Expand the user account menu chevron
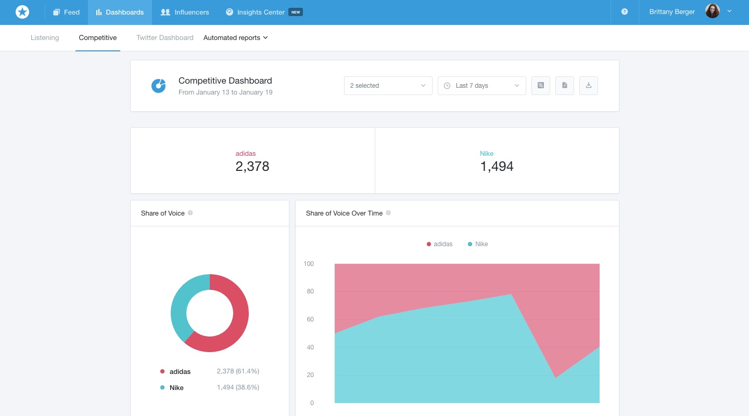Screen dimensions: 749x416 [x=729, y=11]
